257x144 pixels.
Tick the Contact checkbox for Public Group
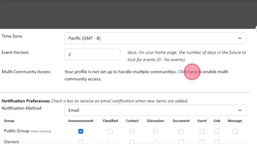click(132, 131)
